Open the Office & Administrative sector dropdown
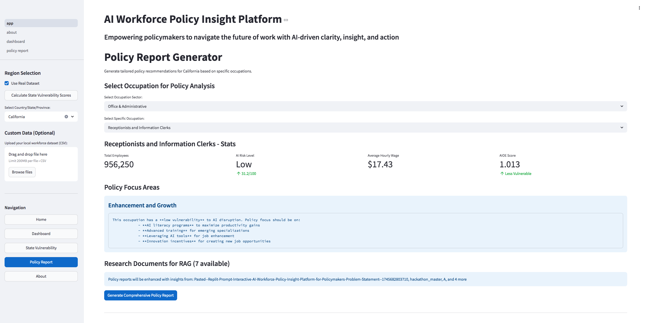Image resolution: width=645 pixels, height=323 pixels. click(356, 106)
